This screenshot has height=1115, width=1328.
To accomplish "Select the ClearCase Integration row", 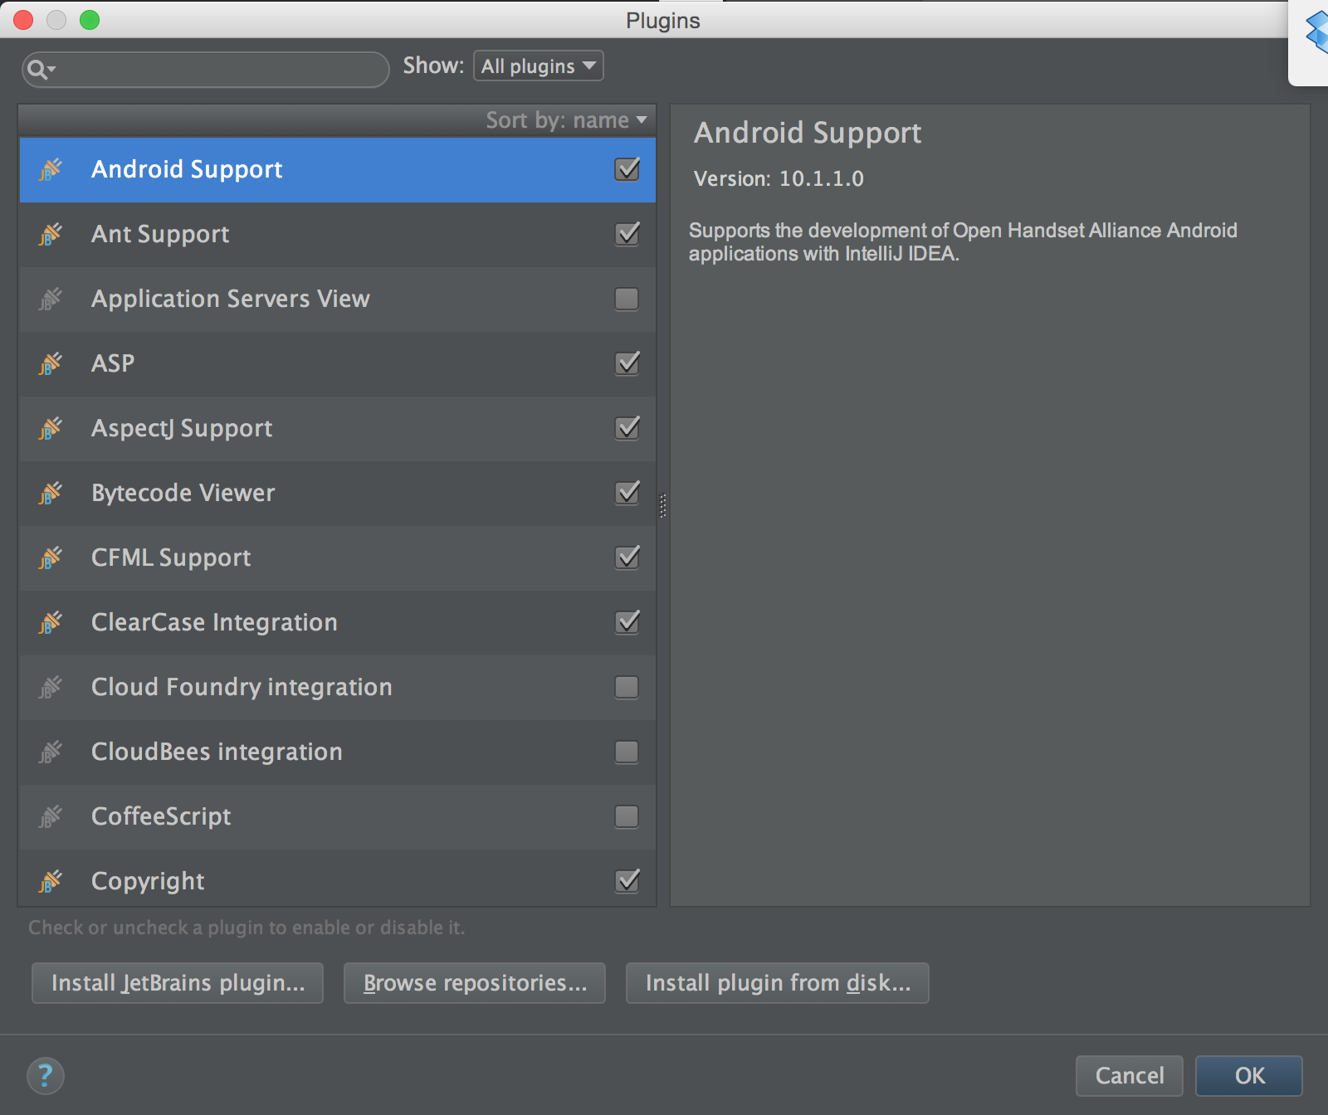I will point(337,622).
